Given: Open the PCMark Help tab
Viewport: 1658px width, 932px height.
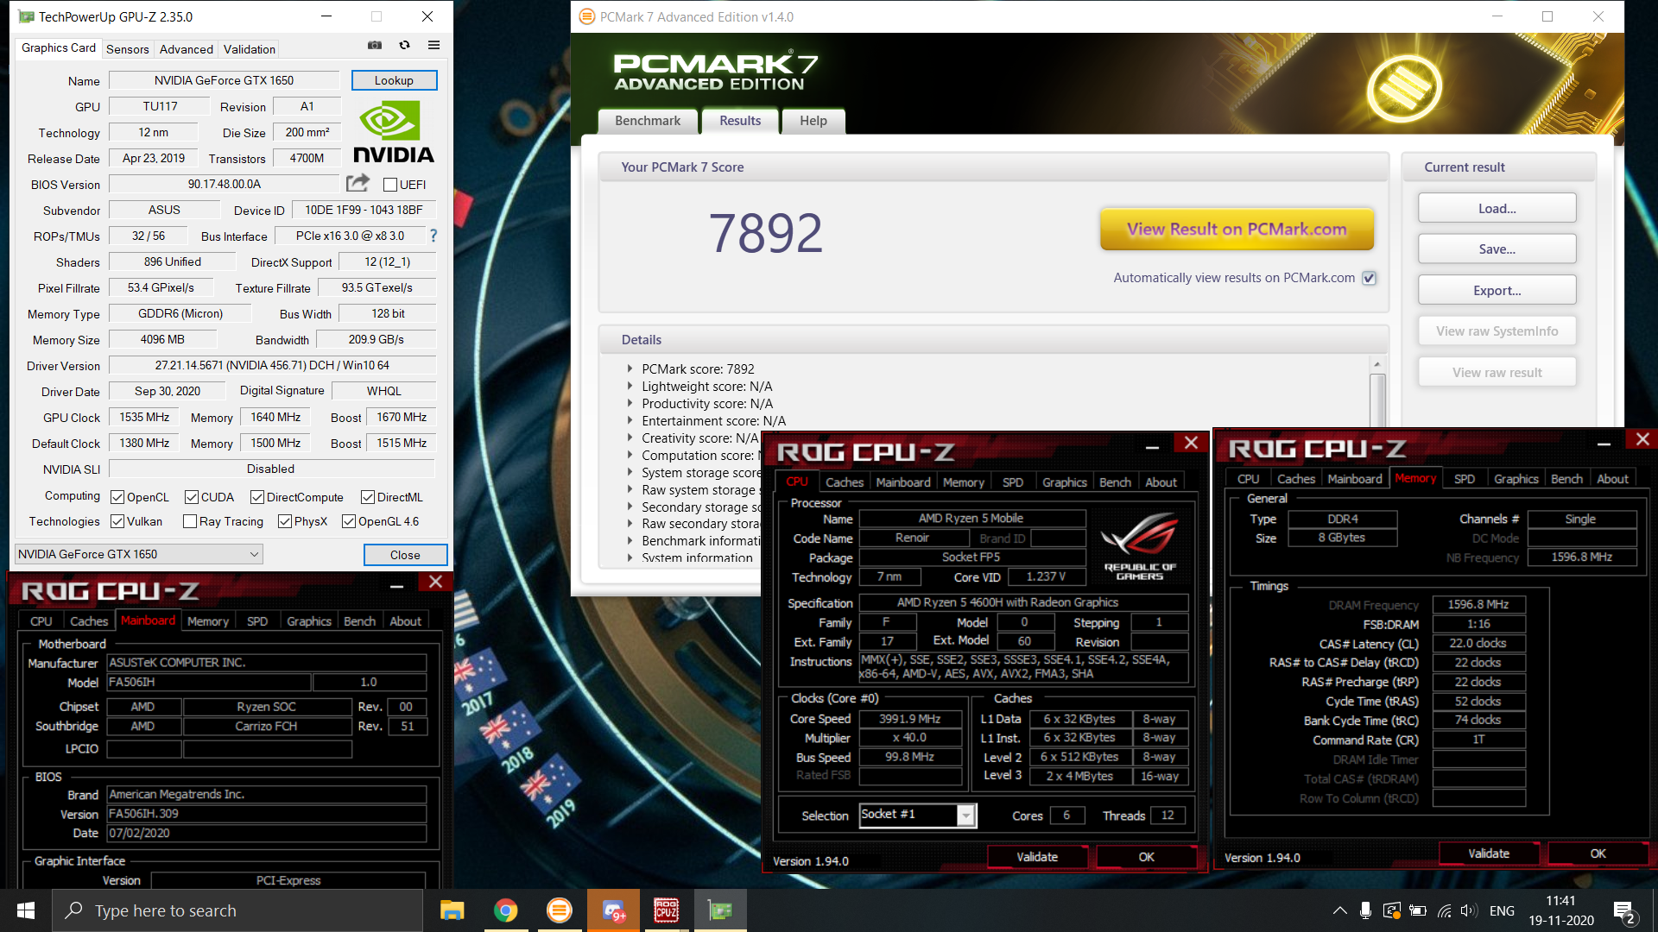Looking at the screenshot, I should 813,121.
